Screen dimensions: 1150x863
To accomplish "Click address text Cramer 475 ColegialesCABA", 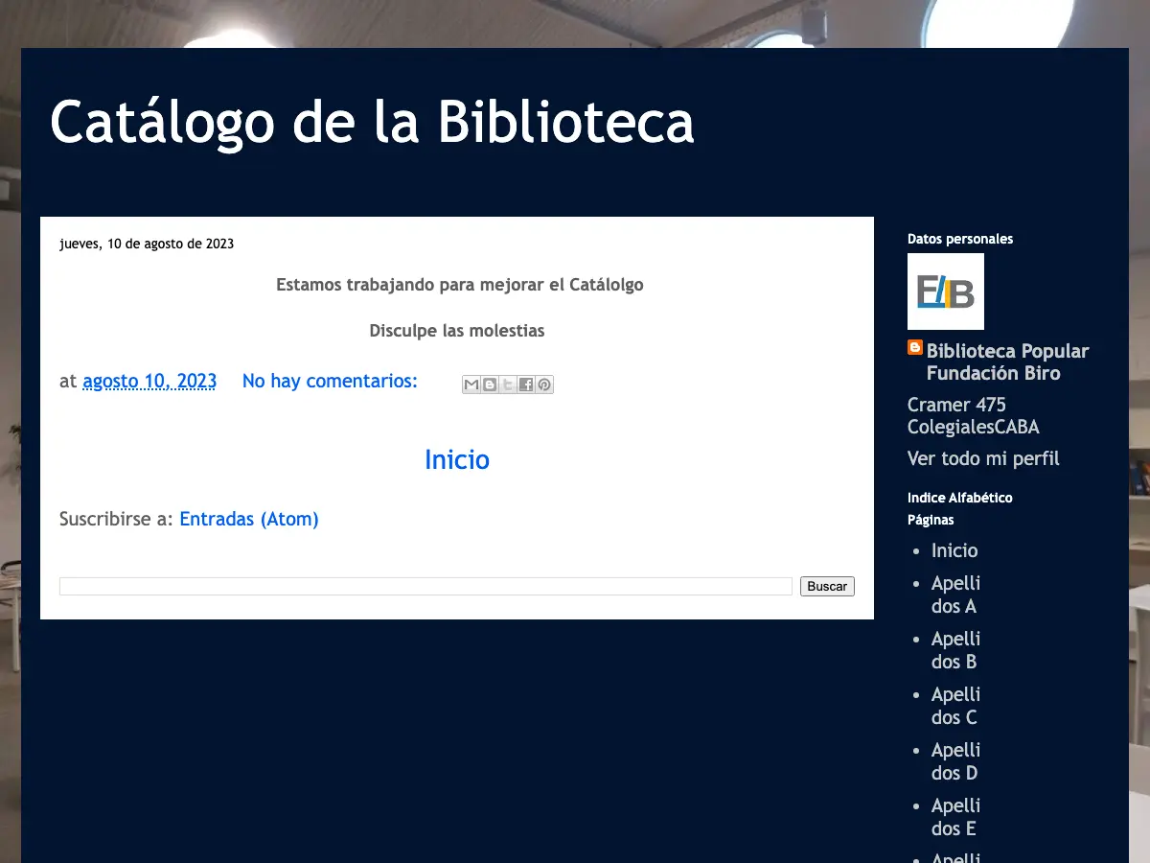I will (x=974, y=416).
